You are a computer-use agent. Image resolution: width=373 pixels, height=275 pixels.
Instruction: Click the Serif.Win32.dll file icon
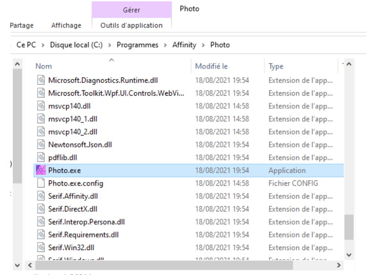coord(41,247)
